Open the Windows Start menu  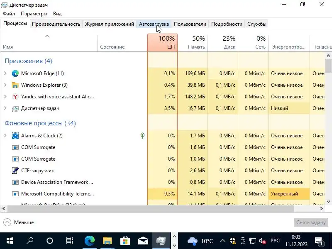pyautogui.click(x=10, y=241)
